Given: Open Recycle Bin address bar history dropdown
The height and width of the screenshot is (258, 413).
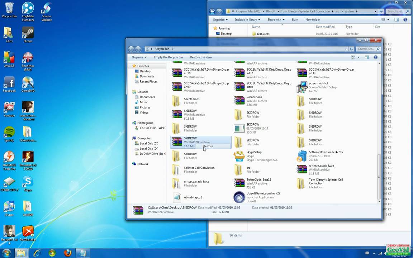Looking at the screenshot, I should [346, 49].
